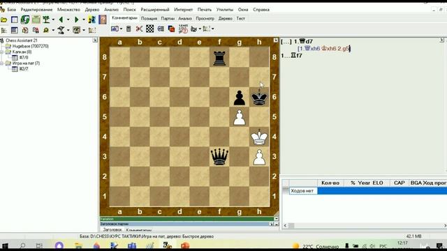This screenshot has width=447, height=251.
Task: Open the Анализ menu
Action: pyautogui.click(x=111, y=10)
